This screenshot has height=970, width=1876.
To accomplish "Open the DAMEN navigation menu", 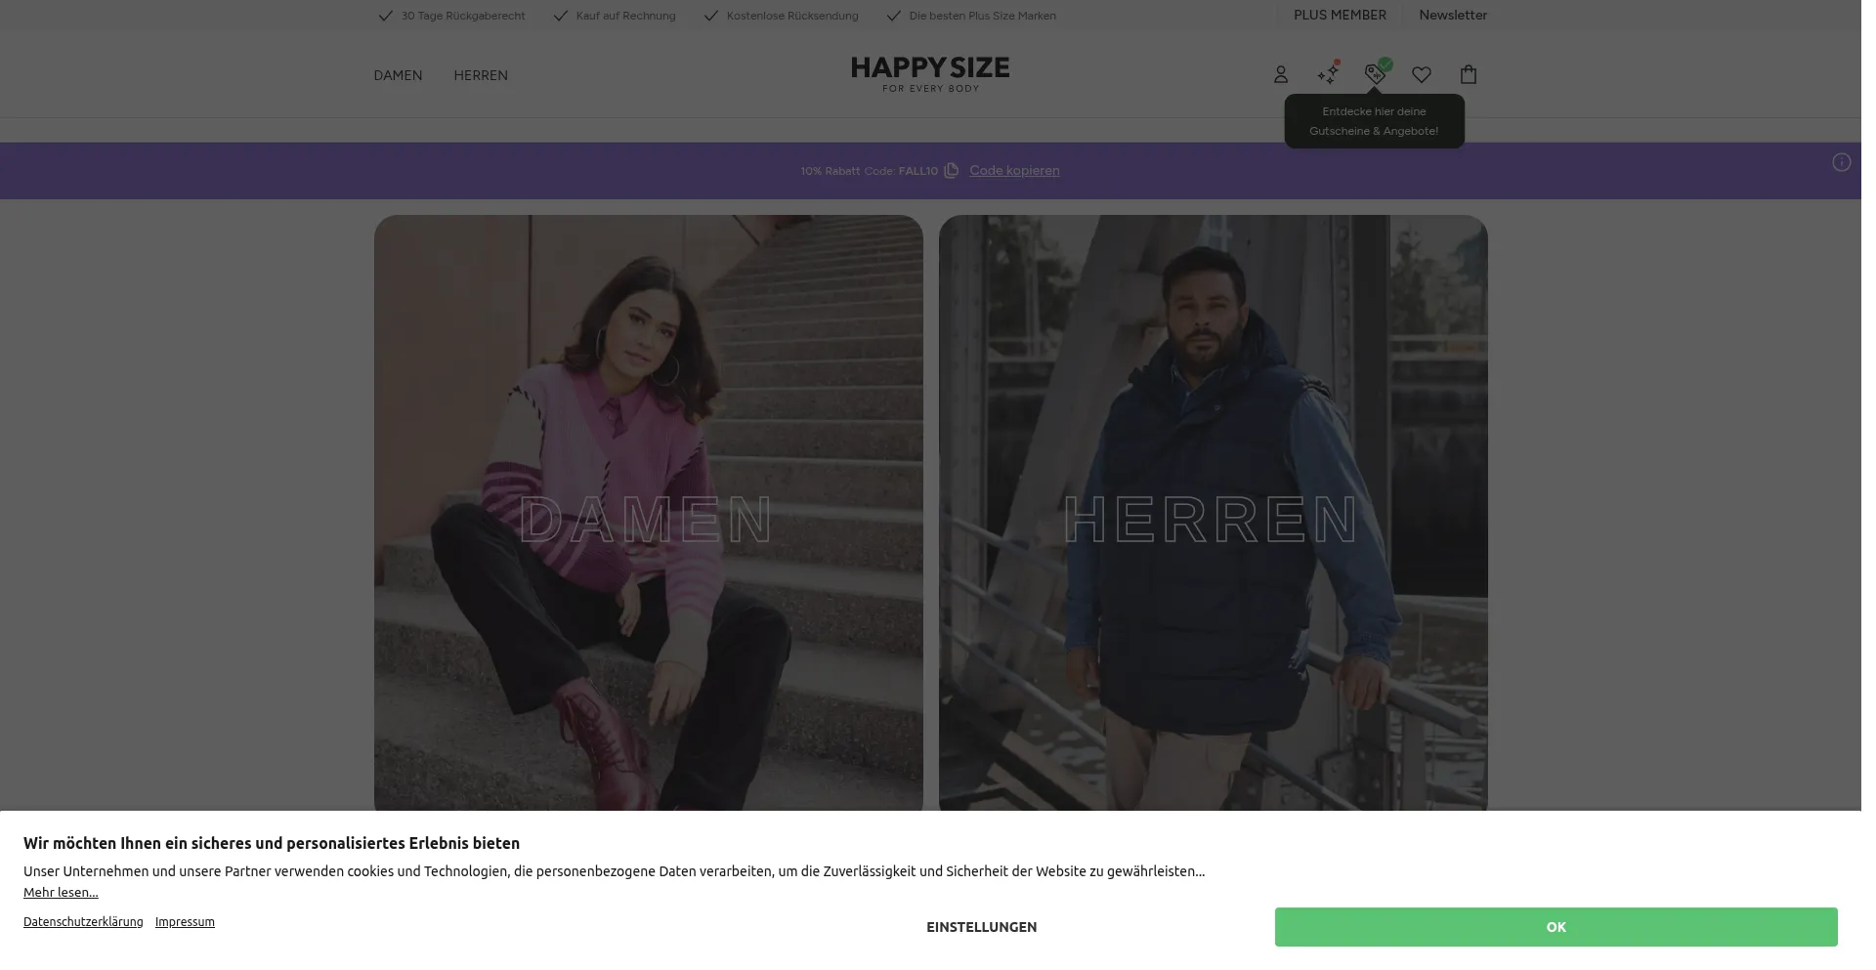I will point(398,75).
